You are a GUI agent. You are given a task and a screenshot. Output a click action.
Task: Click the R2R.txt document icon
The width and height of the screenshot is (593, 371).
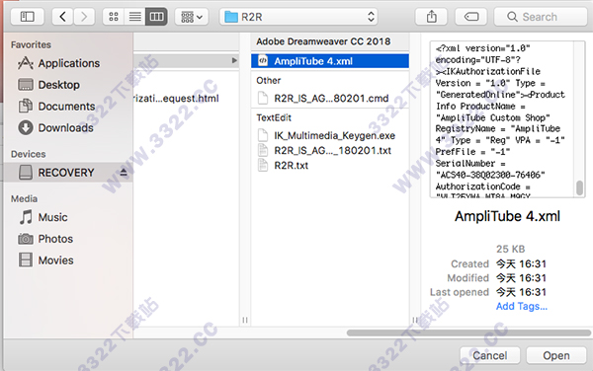point(263,165)
